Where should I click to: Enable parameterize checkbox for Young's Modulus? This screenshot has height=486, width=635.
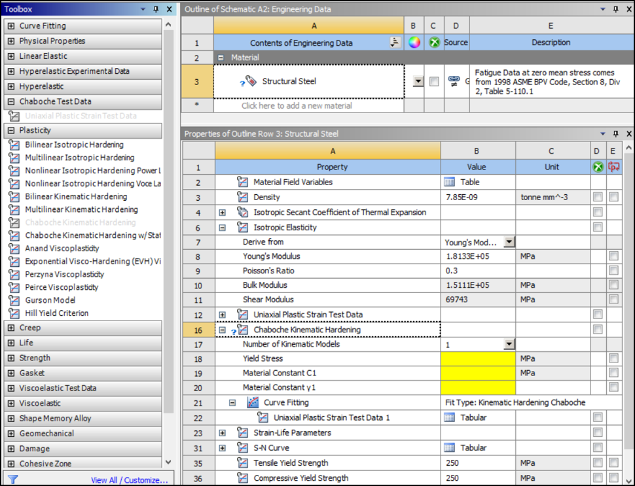[x=613, y=256]
